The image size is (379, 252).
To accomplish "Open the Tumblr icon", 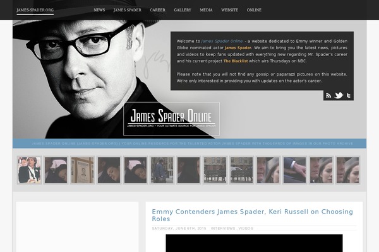I will 349,96.
